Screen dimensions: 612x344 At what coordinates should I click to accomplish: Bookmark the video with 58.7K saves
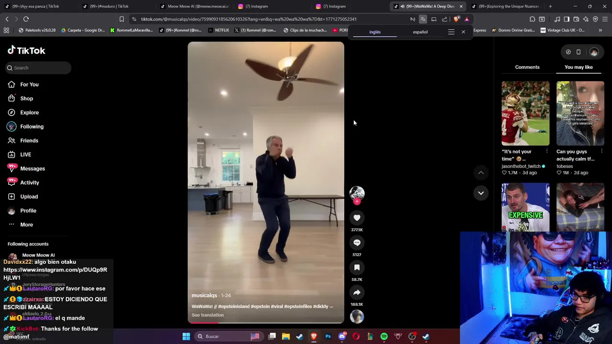[357, 268]
